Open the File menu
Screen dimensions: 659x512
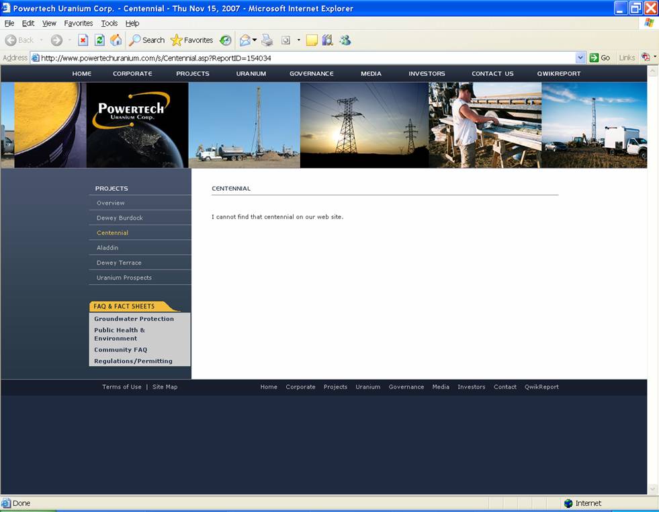[x=9, y=24]
